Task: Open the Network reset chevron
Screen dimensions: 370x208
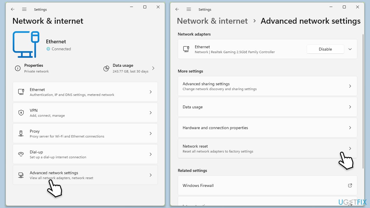Action: pyautogui.click(x=350, y=148)
